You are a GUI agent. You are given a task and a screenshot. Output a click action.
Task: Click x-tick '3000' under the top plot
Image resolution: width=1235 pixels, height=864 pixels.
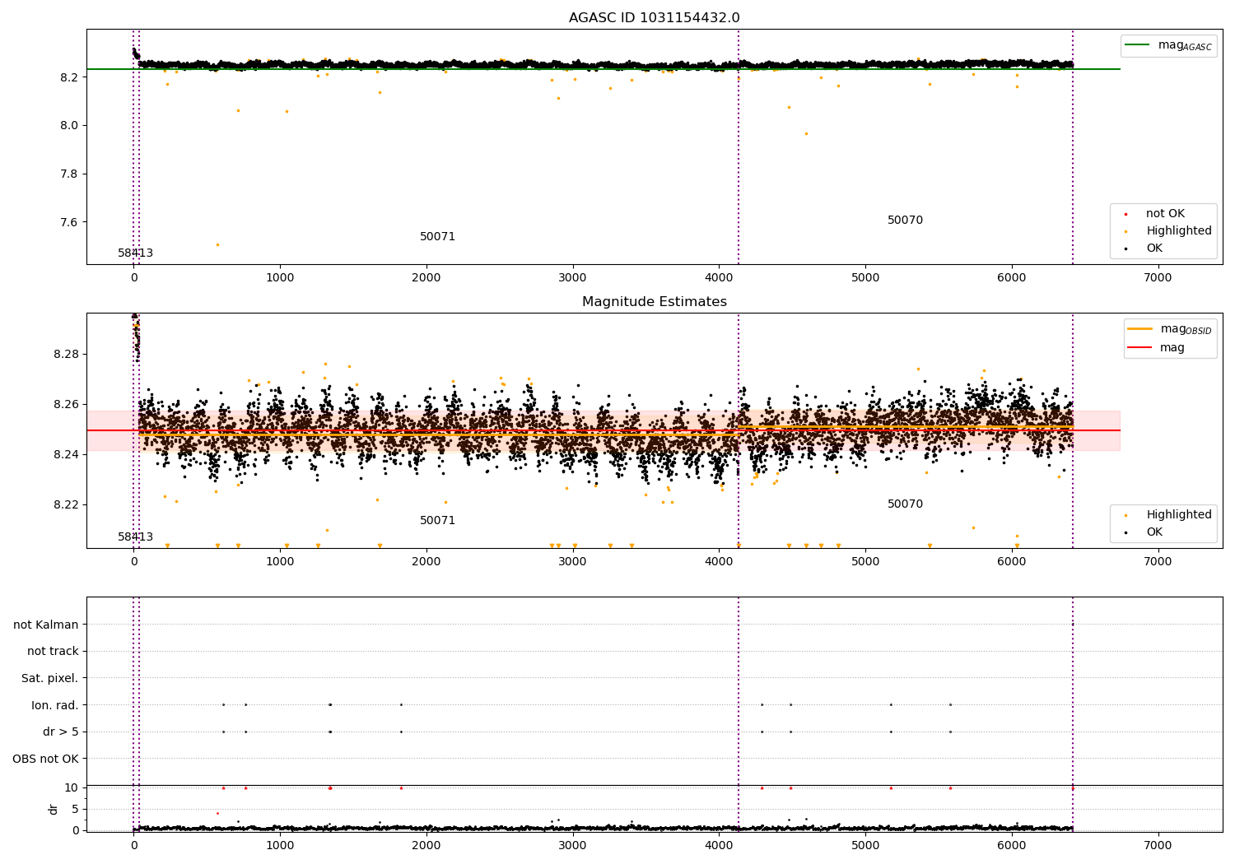pos(572,278)
